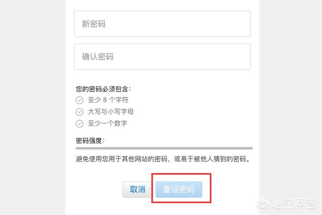Select the 至少一个数字 requirement text

[x=108, y=124]
